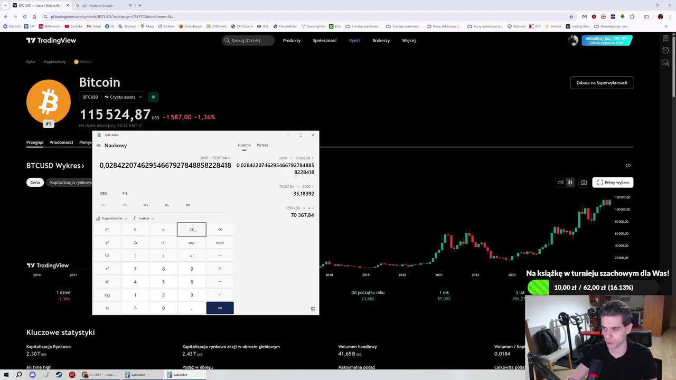This screenshot has height=380, width=676.
Task: Click the pi constant key in the calculator
Action: coord(135,230)
